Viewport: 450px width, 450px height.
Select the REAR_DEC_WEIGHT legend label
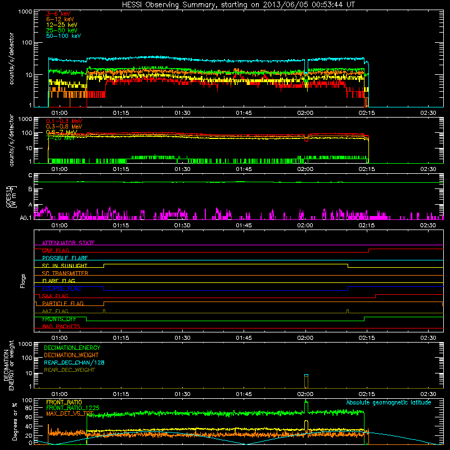tap(69, 370)
